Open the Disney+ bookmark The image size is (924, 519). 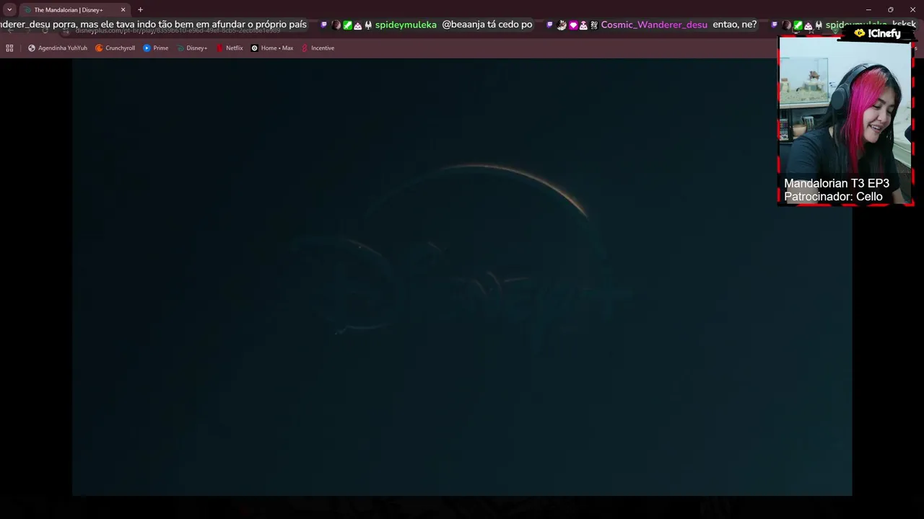pyautogui.click(x=191, y=48)
